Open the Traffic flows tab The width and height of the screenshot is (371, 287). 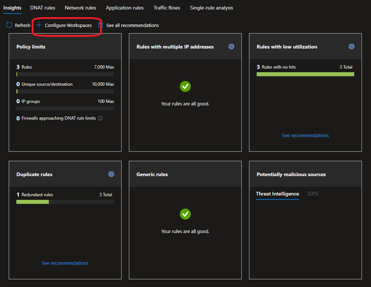[167, 7]
